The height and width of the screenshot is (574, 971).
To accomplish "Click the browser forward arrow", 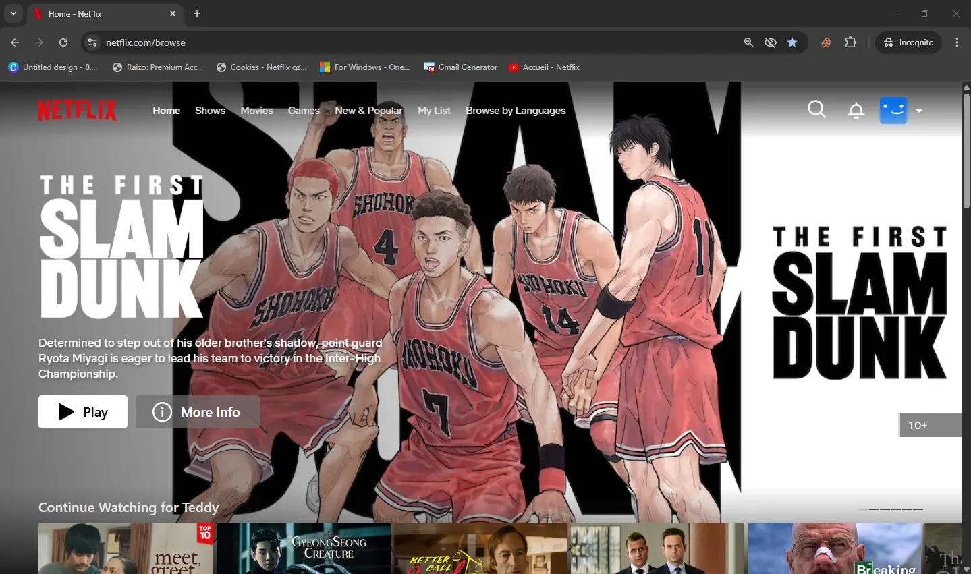I will click(39, 42).
